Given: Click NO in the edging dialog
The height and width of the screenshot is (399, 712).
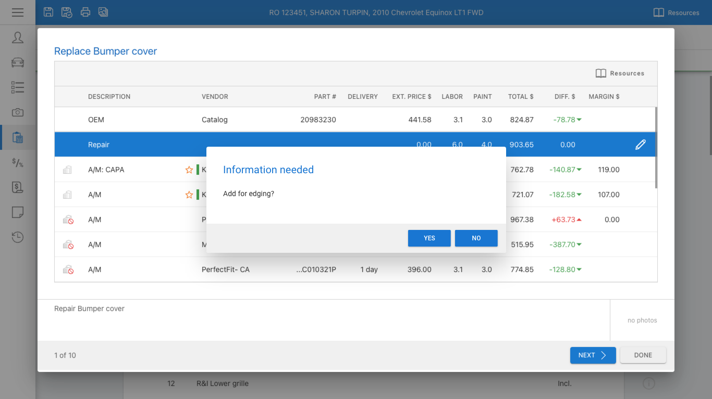Looking at the screenshot, I should (x=476, y=238).
